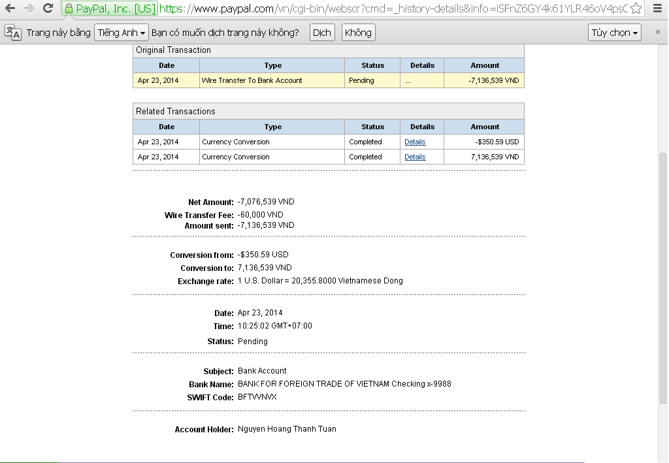Reload the PayPal page
Screen dimensions: 669x463
(x=48, y=8)
